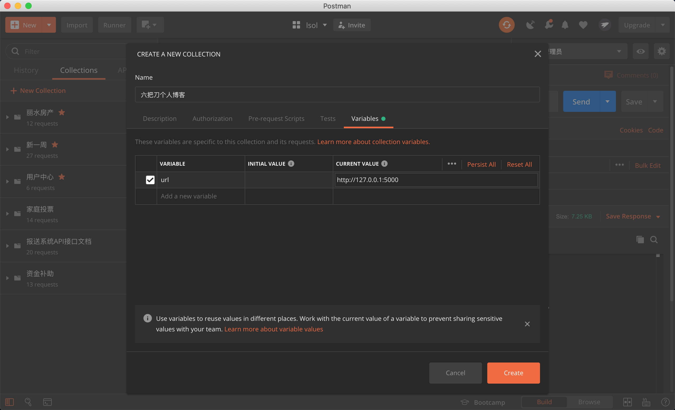Select the Variables tab
This screenshot has width=675, height=410.
(x=368, y=118)
